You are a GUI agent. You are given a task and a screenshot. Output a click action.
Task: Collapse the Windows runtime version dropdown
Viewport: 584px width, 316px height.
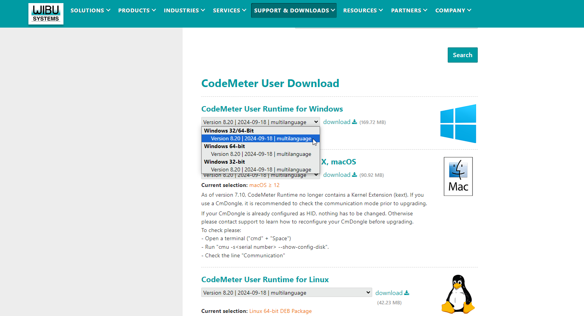260,122
